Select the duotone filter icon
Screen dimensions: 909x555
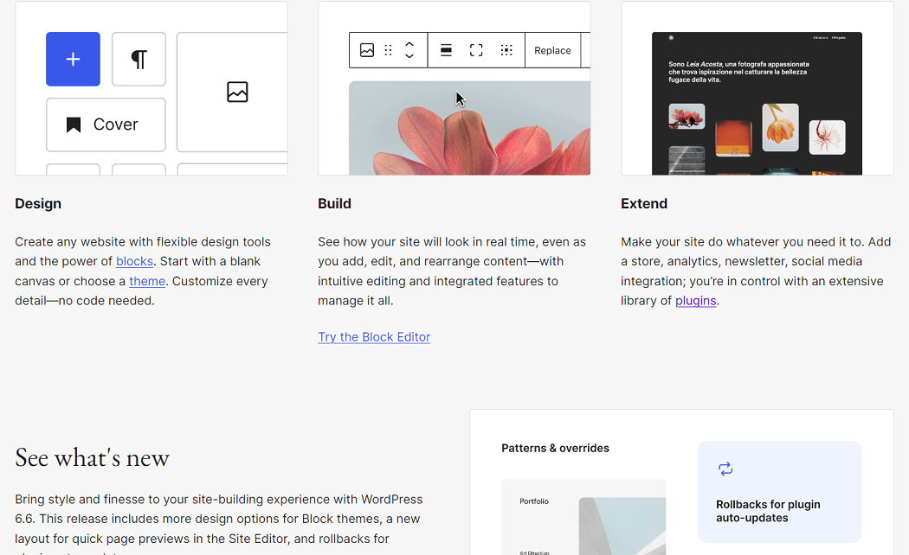pos(506,50)
